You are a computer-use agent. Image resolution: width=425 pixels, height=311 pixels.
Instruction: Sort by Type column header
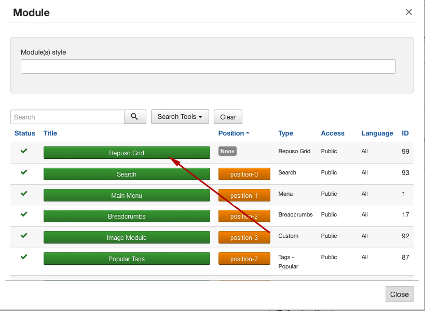click(x=285, y=133)
